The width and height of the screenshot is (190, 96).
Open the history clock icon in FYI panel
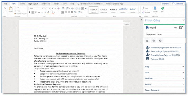153,41
